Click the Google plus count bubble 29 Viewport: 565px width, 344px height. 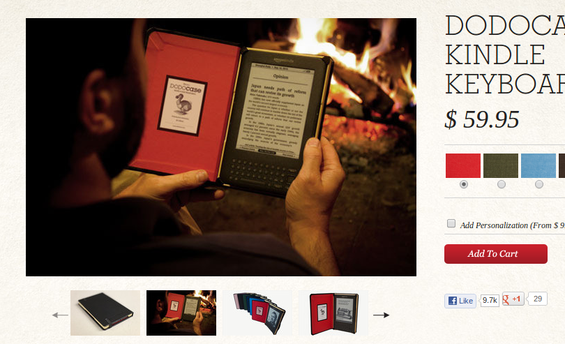point(537,299)
